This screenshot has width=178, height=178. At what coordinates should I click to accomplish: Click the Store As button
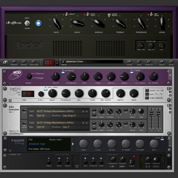[x=149, y=62]
